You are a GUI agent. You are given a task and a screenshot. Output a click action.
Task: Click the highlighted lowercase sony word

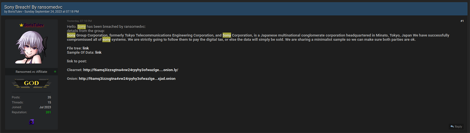[106, 40]
